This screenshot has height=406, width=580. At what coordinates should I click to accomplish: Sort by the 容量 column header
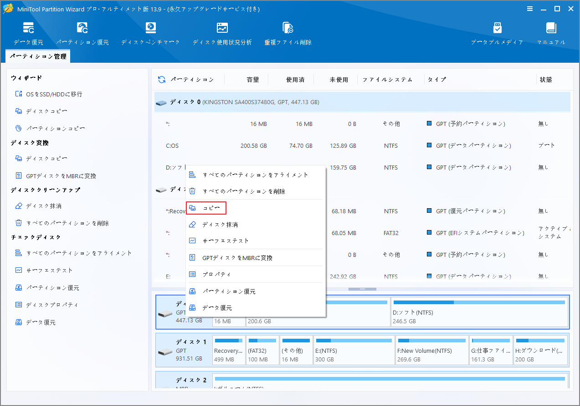pos(253,80)
